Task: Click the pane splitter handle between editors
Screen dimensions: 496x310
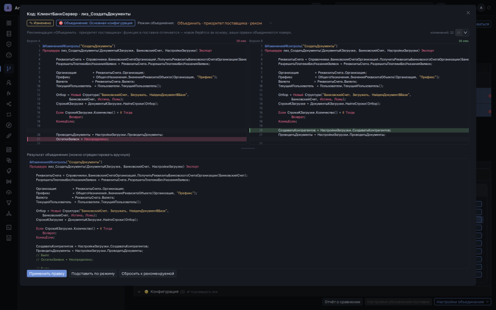Action: click(x=248, y=148)
